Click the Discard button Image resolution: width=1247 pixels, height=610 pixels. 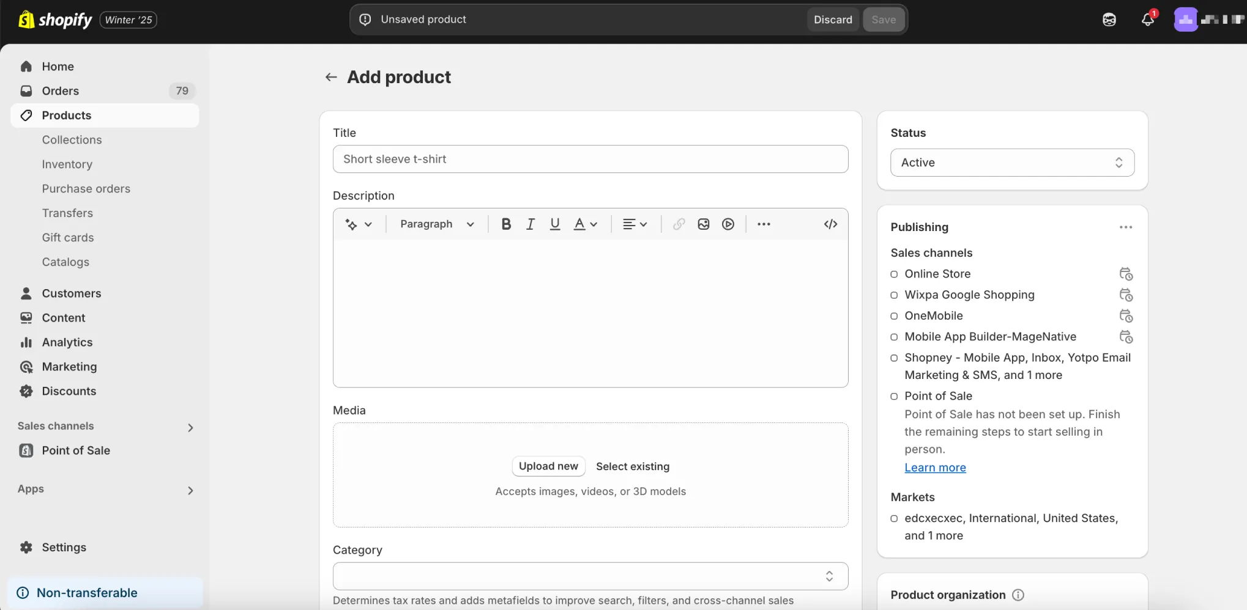coord(833,20)
